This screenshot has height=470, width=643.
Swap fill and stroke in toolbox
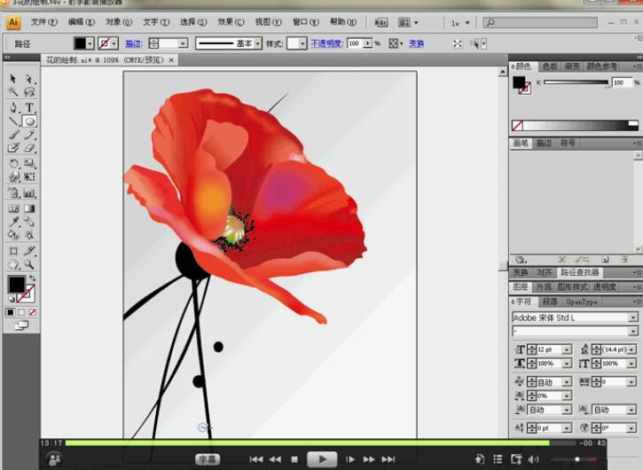click(33, 278)
